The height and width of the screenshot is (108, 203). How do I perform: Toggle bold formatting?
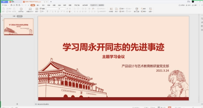[x=48, y=11]
